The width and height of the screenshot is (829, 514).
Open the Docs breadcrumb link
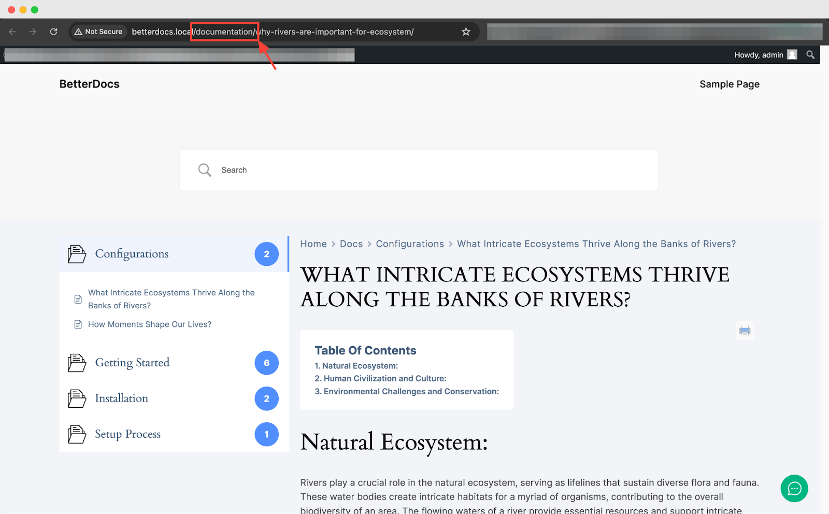click(x=351, y=244)
